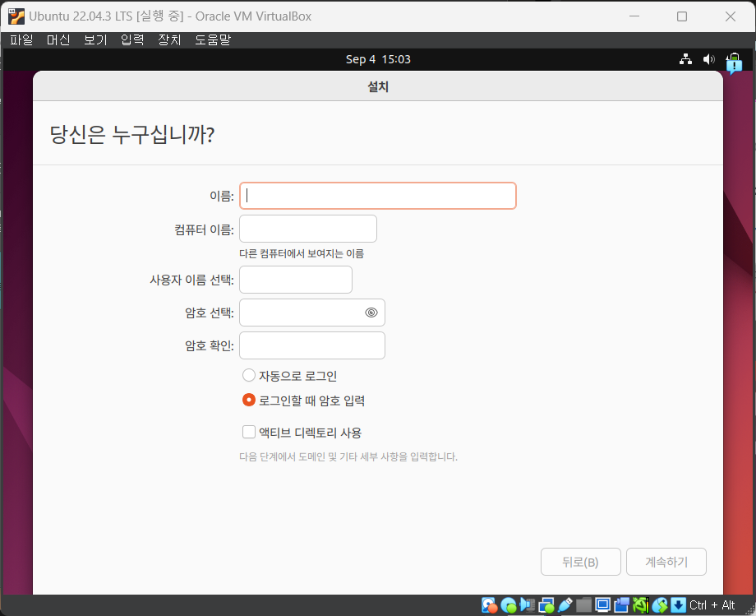The height and width of the screenshot is (616, 756).
Task: Focus the 암호 확인 input field
Action: [312, 345]
